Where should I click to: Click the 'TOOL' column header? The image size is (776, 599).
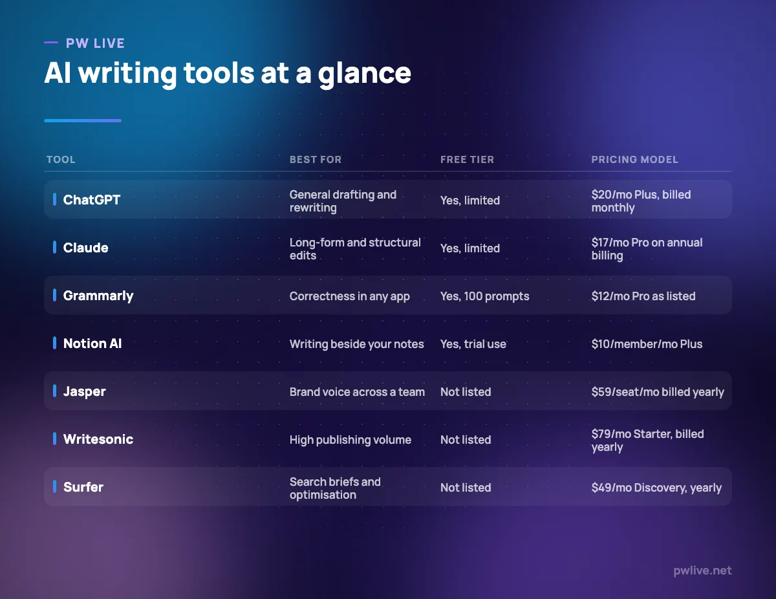(61, 159)
